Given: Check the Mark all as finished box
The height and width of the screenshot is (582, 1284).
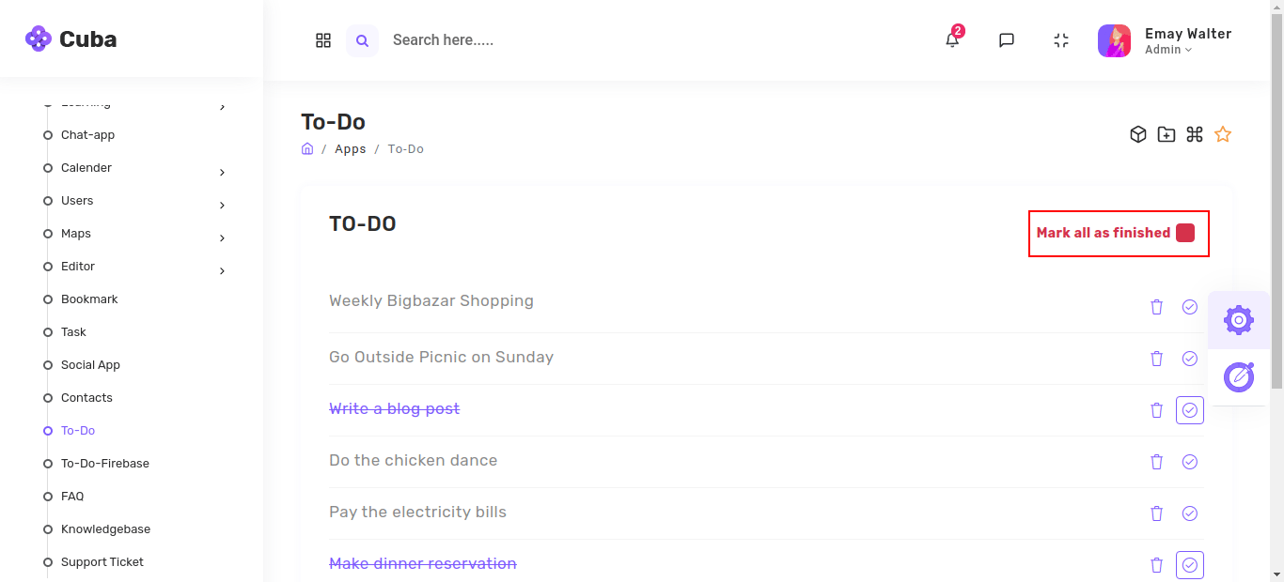Looking at the screenshot, I should tap(1185, 233).
